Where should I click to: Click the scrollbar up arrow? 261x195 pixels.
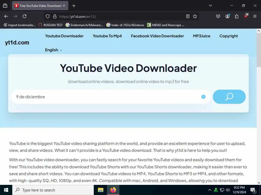pyautogui.click(x=259, y=31)
